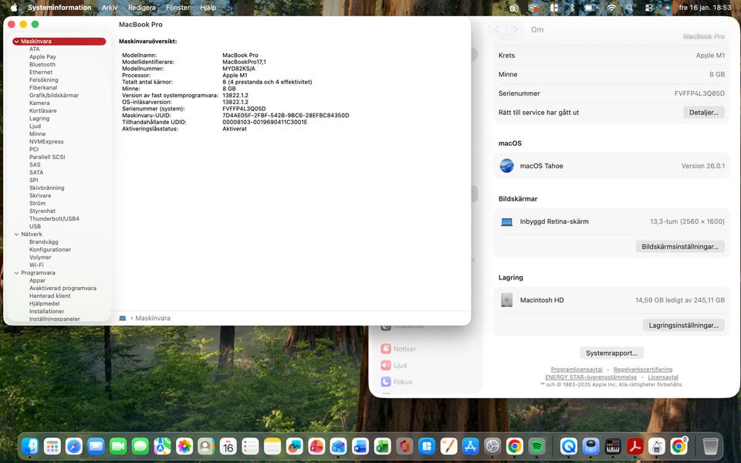Collapse the Nätverk tree section

[x=16, y=234]
